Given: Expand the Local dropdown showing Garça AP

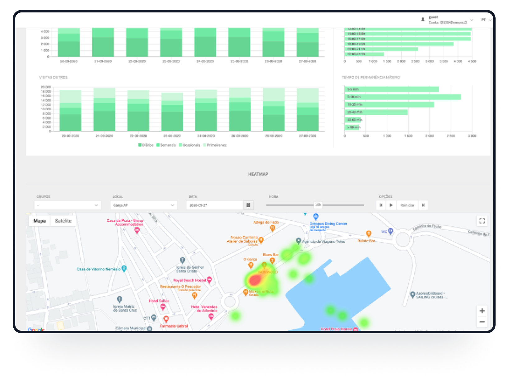Looking at the screenshot, I should tap(143, 205).
